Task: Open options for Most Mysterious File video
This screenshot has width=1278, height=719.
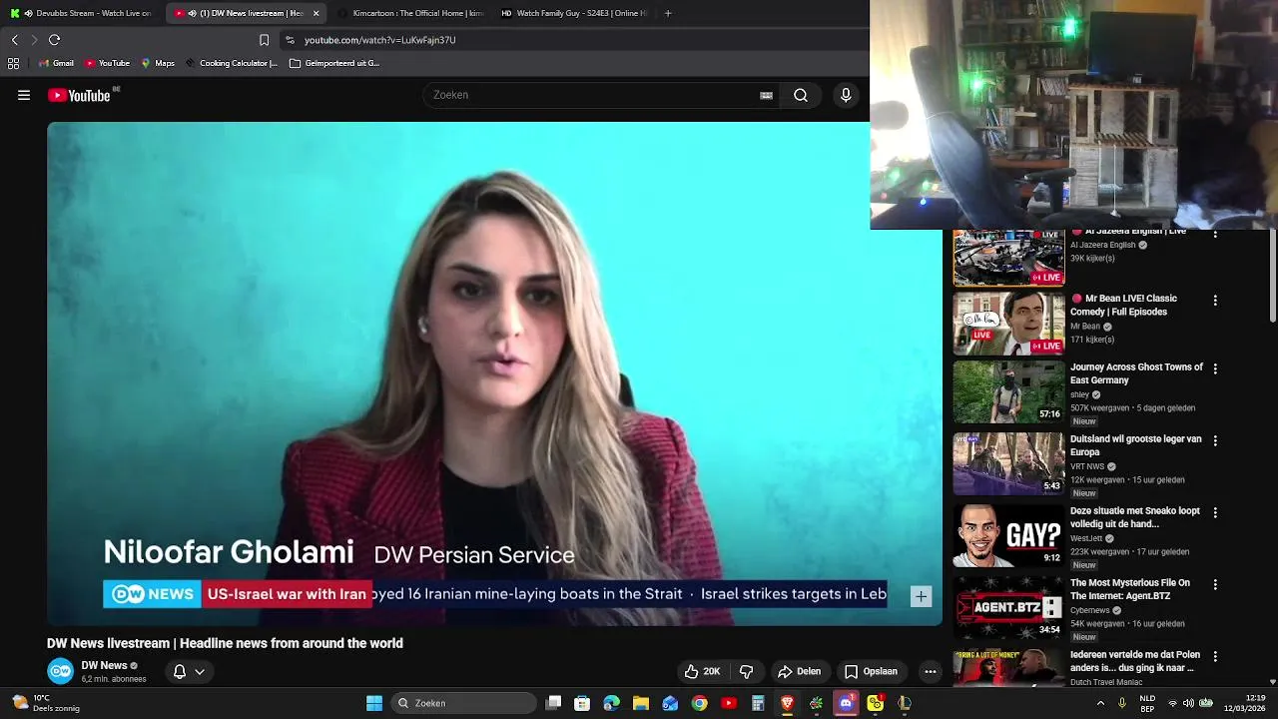Action: [1215, 584]
